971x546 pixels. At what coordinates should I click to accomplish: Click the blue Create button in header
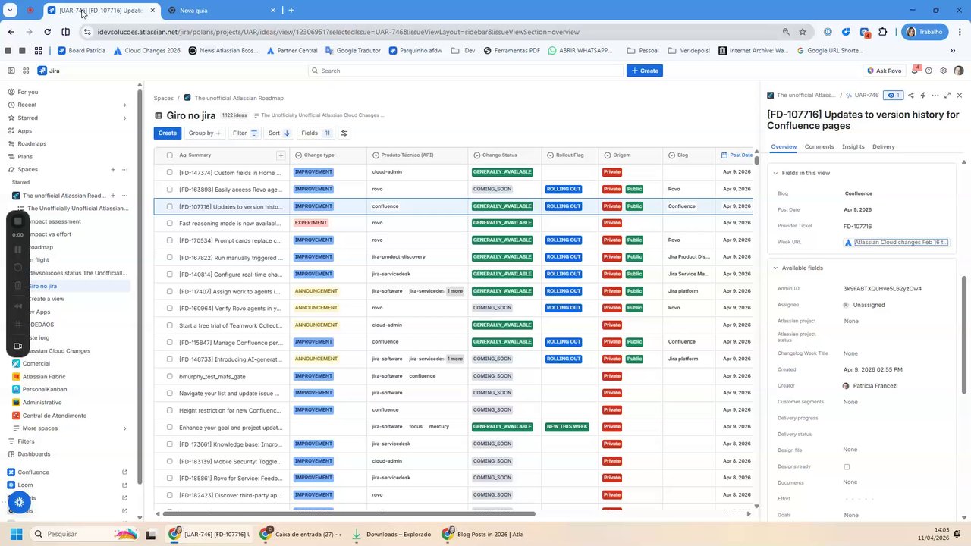[x=645, y=71]
